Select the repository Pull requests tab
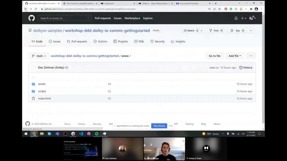 [77, 42]
